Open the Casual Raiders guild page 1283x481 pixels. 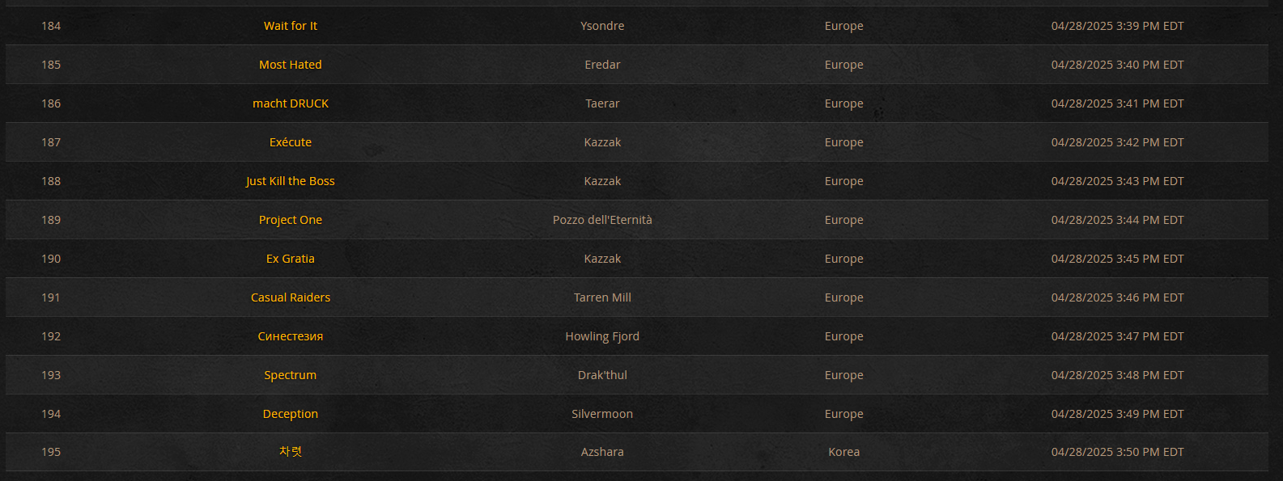(290, 297)
